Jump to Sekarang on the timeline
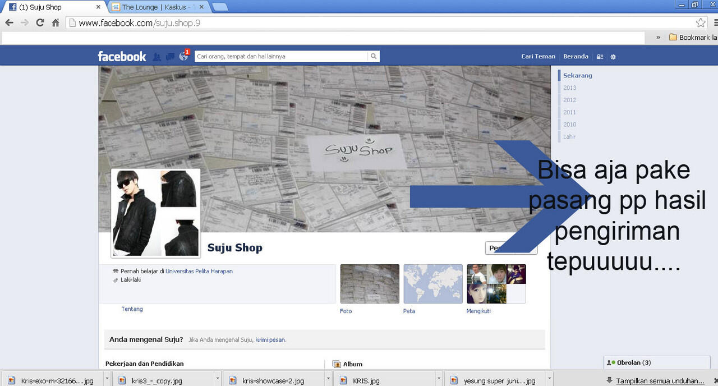The height and width of the screenshot is (386, 718). [578, 75]
